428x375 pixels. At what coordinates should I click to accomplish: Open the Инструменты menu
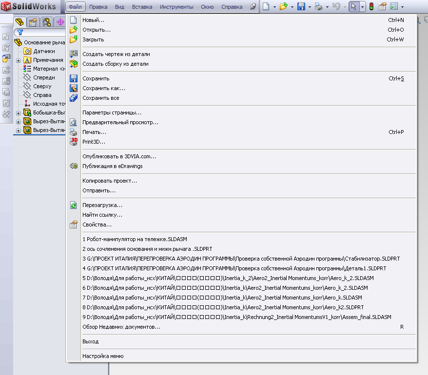tap(176, 7)
